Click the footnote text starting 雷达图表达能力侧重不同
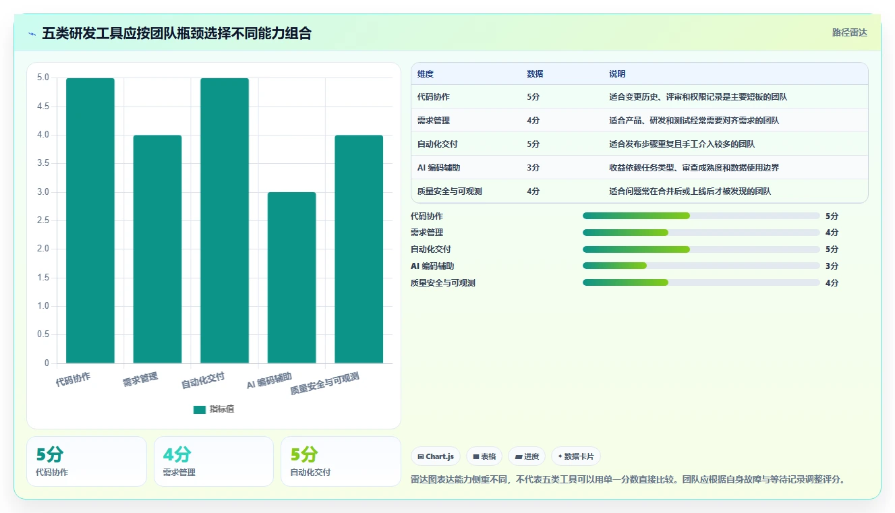895x513 pixels. (628, 480)
